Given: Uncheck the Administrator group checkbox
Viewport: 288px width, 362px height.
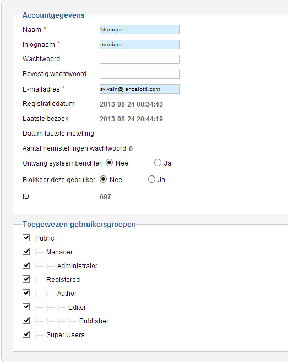Looking at the screenshot, I should (26, 265).
